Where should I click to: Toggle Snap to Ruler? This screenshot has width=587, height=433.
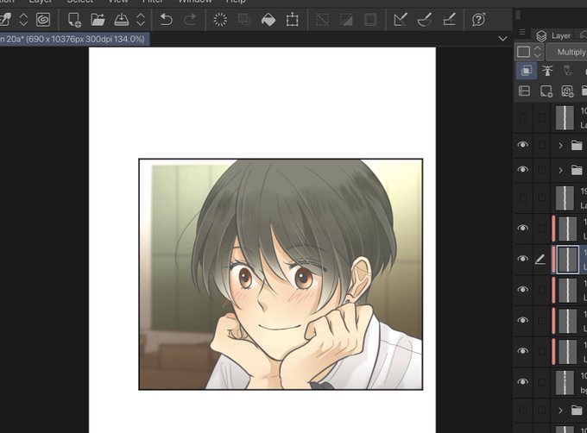coord(401,20)
